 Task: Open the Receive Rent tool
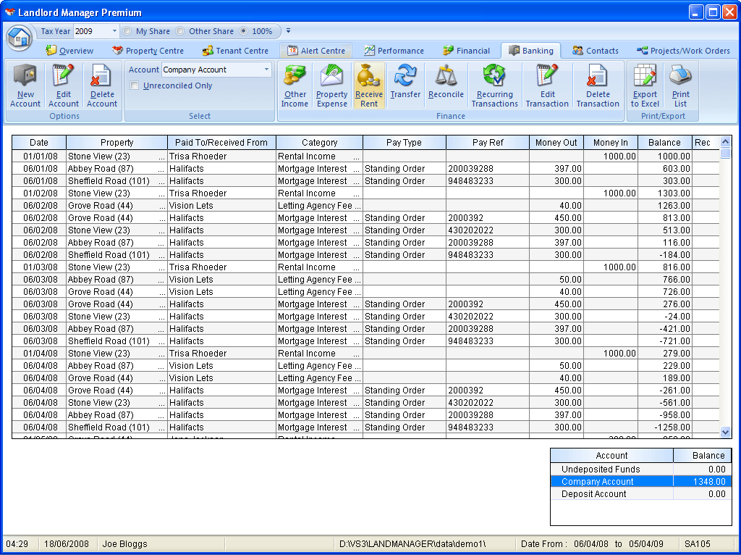(x=369, y=85)
